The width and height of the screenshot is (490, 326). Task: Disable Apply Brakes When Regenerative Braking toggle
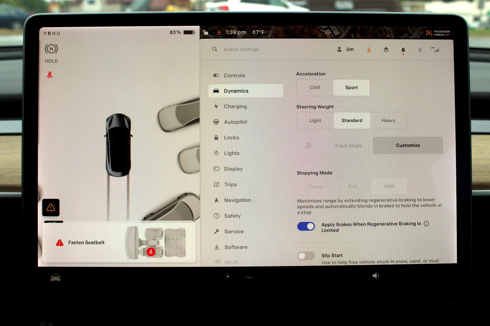pyautogui.click(x=306, y=226)
